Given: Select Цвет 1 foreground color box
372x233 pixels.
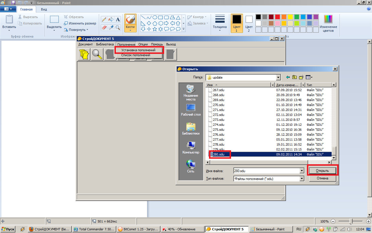Looking at the screenshot, I should (x=237, y=23).
